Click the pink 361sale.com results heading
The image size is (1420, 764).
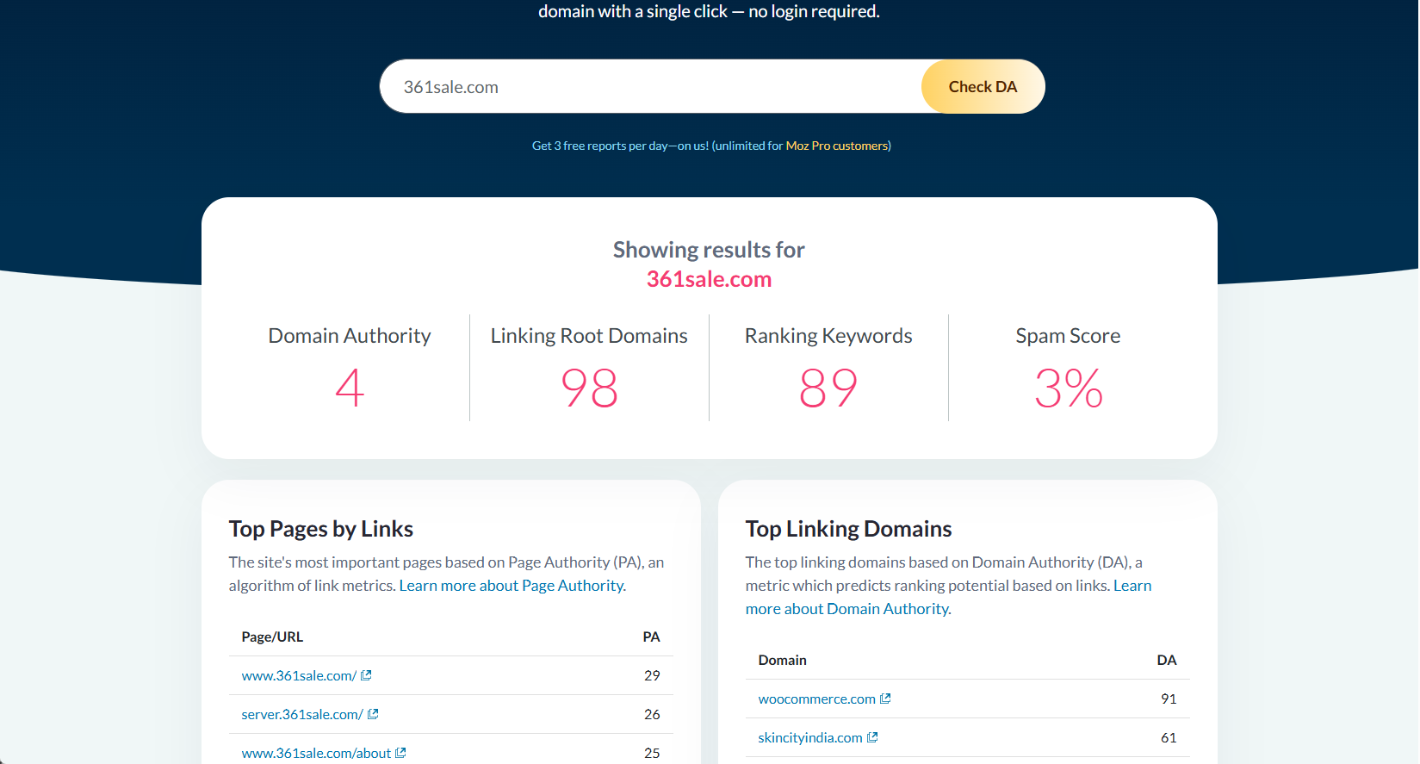coord(709,279)
